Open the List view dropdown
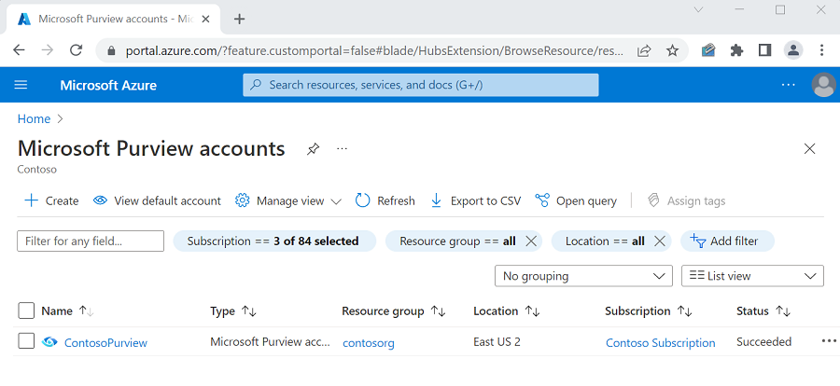This screenshot has width=840, height=386. click(x=752, y=276)
